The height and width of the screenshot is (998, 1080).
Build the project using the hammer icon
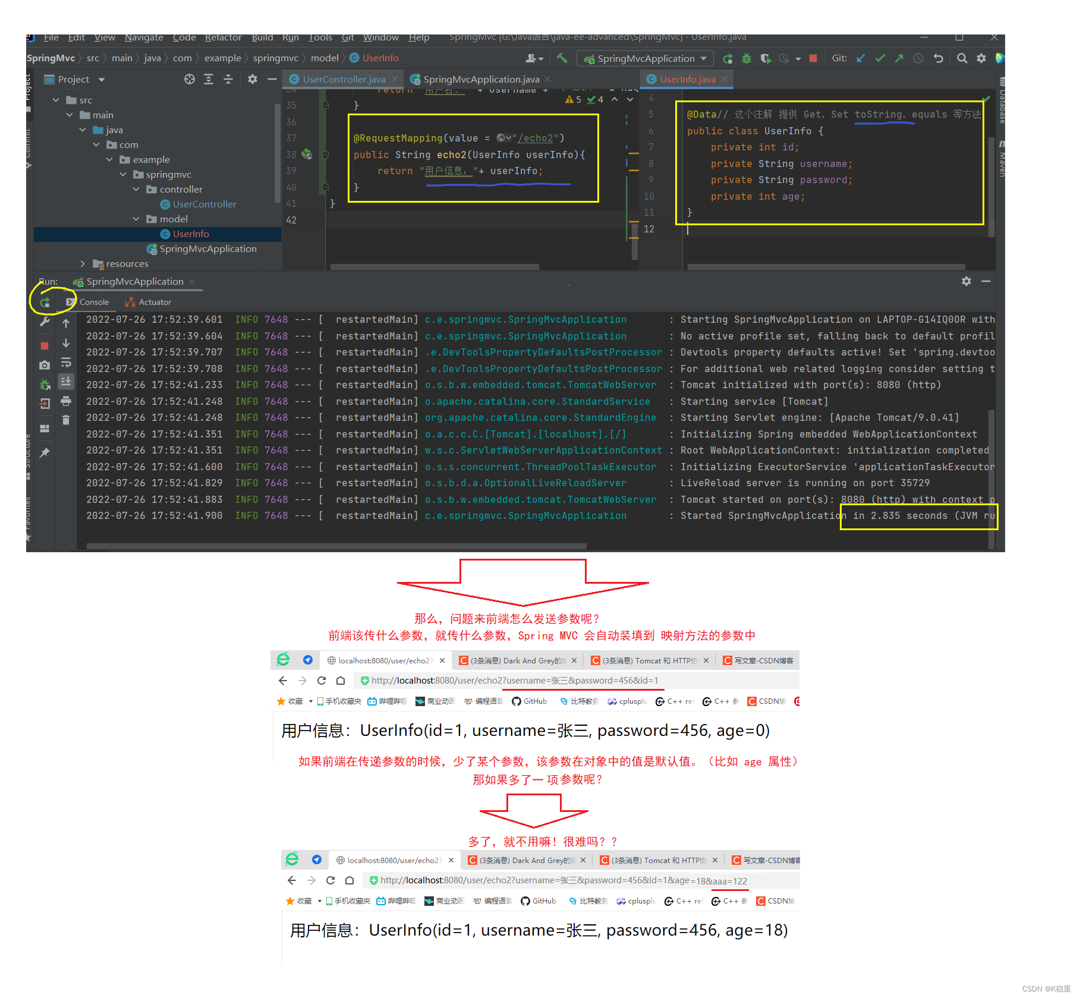tap(562, 58)
